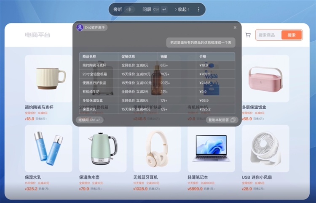Image resolution: width=316 pixels, height=203 pixels.
Task: Click the 继续问 follow-up button
Action: pyautogui.click(x=89, y=120)
